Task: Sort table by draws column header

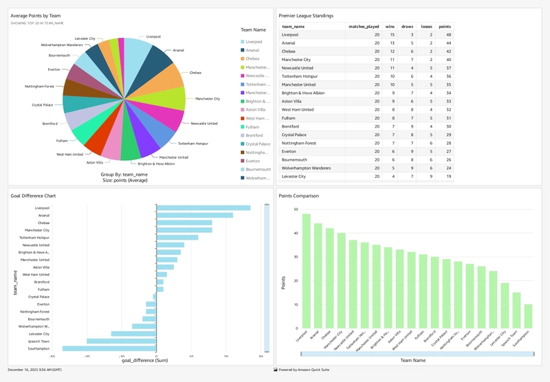Action: pyautogui.click(x=407, y=27)
